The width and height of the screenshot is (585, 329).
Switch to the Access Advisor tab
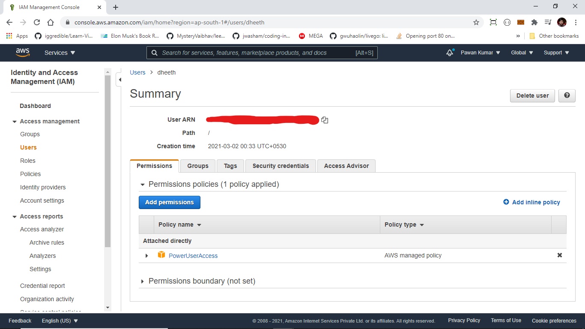pyautogui.click(x=346, y=166)
